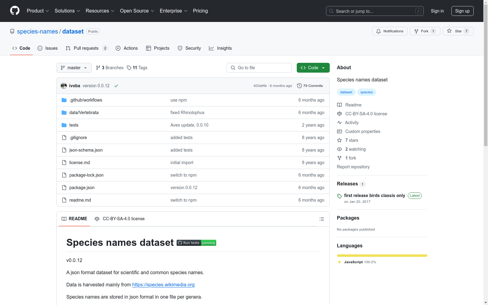
Task: Select the README tab
Action: [x=74, y=219]
